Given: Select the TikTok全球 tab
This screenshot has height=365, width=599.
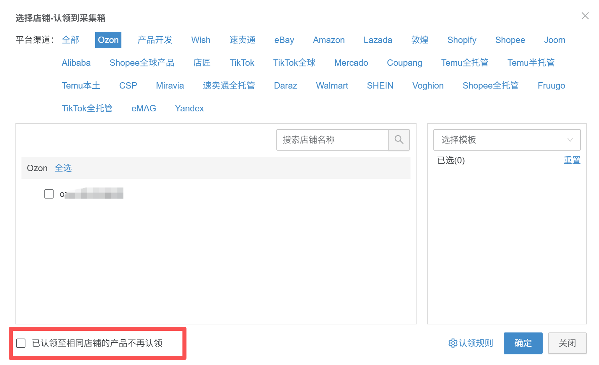Looking at the screenshot, I should click(x=294, y=63).
